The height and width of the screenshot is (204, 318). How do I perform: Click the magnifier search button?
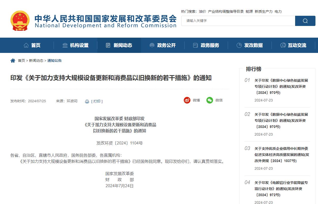[x=305, y=21]
